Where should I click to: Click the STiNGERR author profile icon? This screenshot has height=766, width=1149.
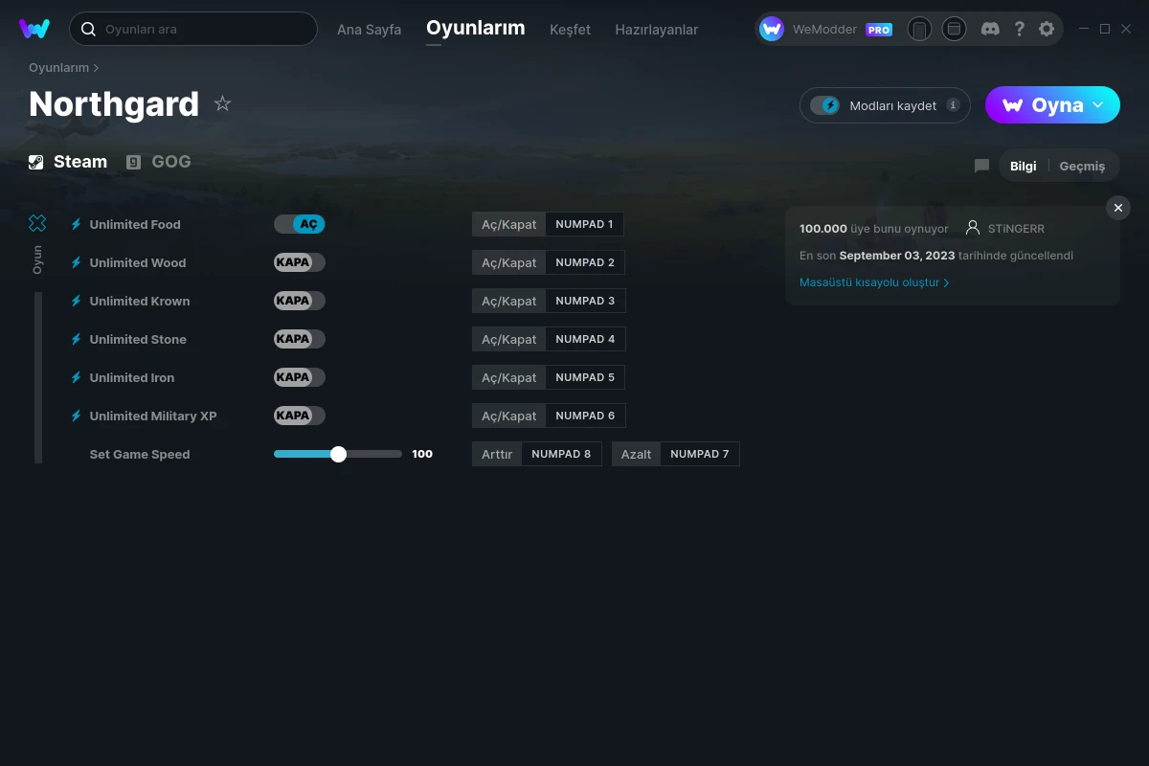point(973,228)
